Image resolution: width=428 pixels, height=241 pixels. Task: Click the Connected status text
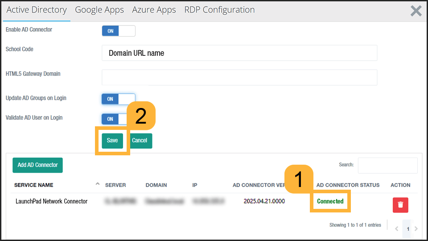[330, 201]
